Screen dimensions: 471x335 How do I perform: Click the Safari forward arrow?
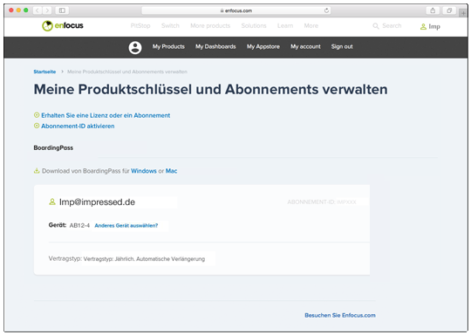click(47, 10)
